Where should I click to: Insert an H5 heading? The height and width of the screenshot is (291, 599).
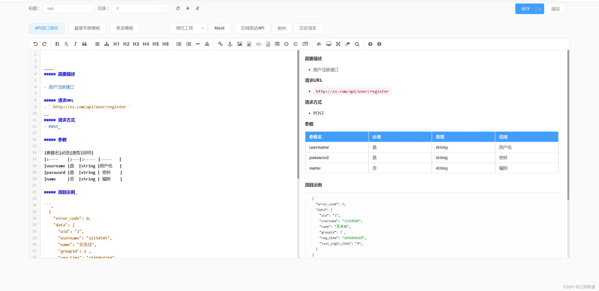156,44
